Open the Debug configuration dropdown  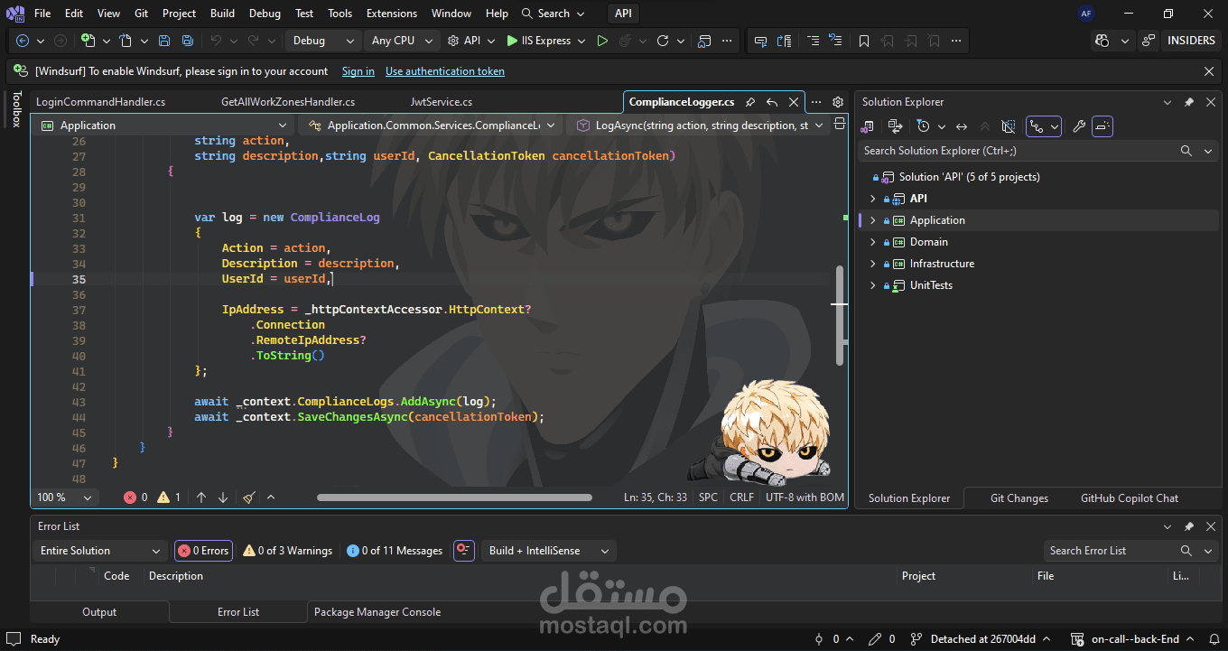tap(323, 41)
